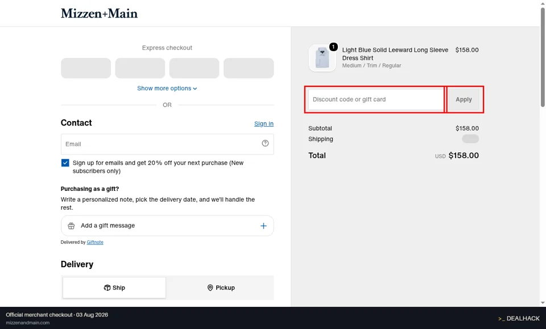Click the plus icon on gift message
This screenshot has width=546, height=329.
coord(263,226)
